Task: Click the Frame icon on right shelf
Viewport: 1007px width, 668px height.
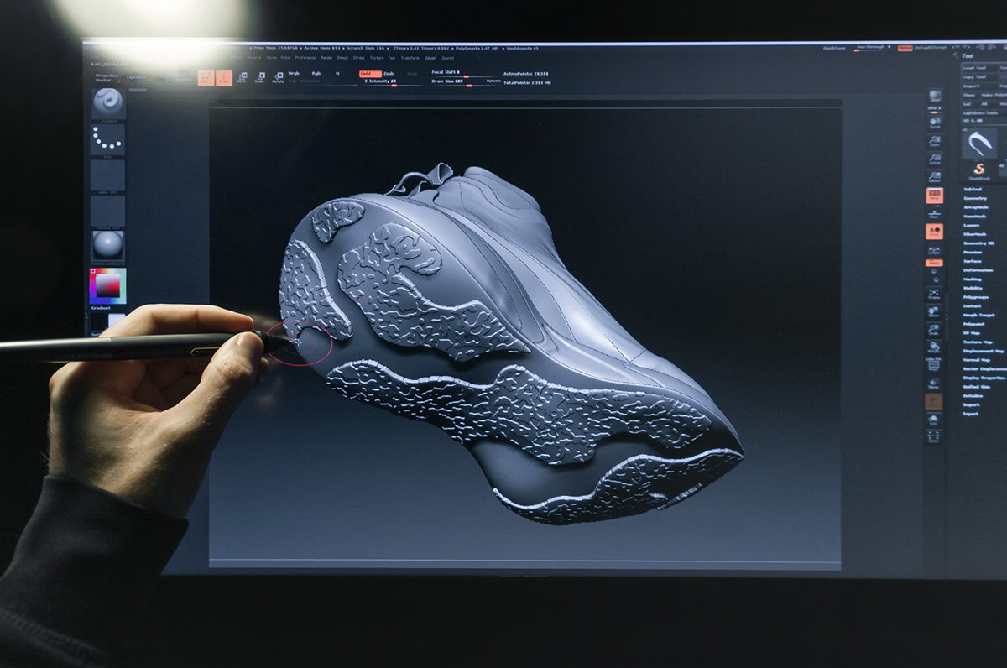Action: tap(932, 292)
